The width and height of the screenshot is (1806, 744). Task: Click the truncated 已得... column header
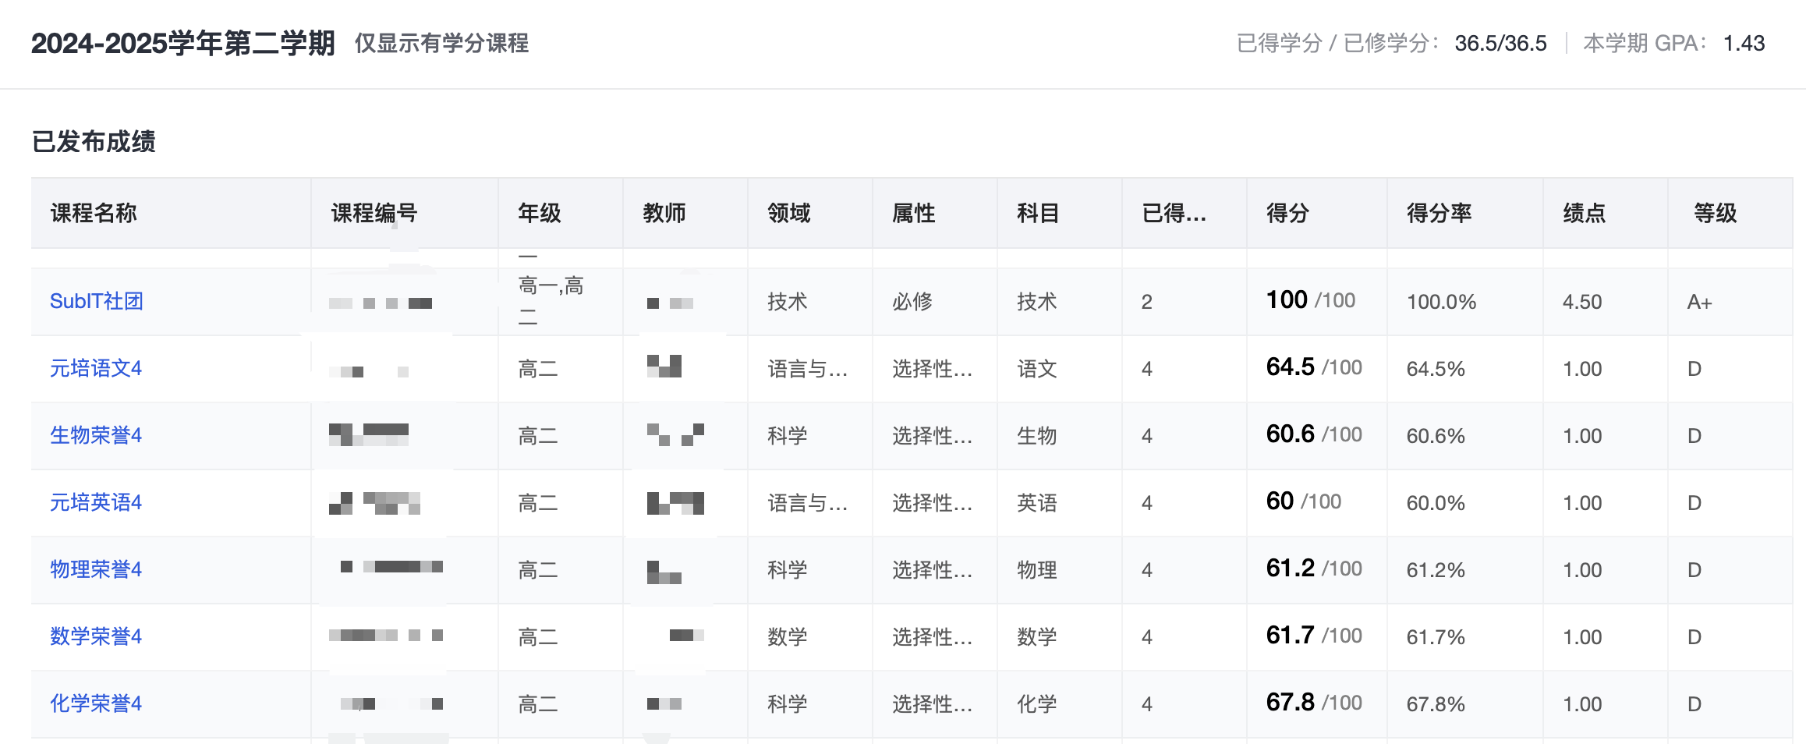pos(1174,213)
